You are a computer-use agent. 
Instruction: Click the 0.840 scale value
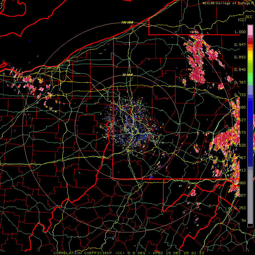[x=240, y=69]
